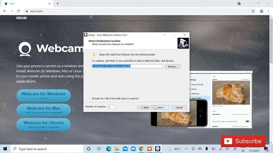Cancel the Iriun Webcam installation
Screen dimensions: 273x153
click(179, 108)
